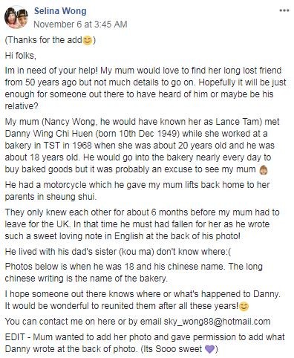This screenshot has width=294, height=358.
Task: Click the smiling emoji after "these years!"
Action: coord(244,307)
